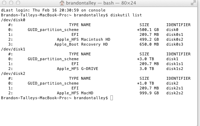The image size is (200, 126).
Task: Click the 'MacHD' volume name
Action: pyautogui.click(x=87, y=93)
